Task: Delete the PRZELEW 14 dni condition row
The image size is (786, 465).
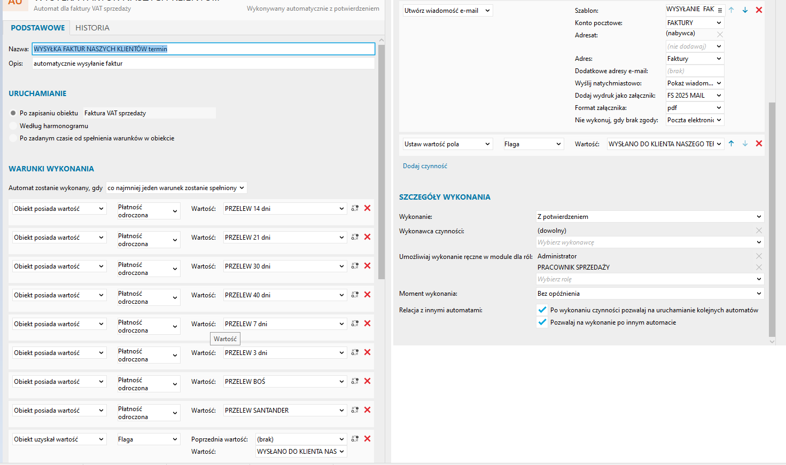Action: 367,208
